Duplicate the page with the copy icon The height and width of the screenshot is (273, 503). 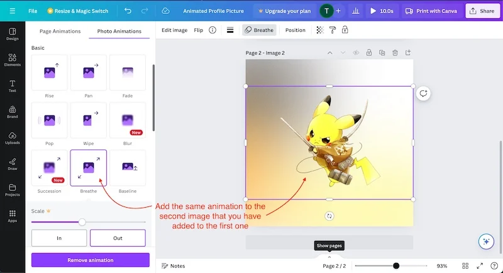(x=382, y=53)
